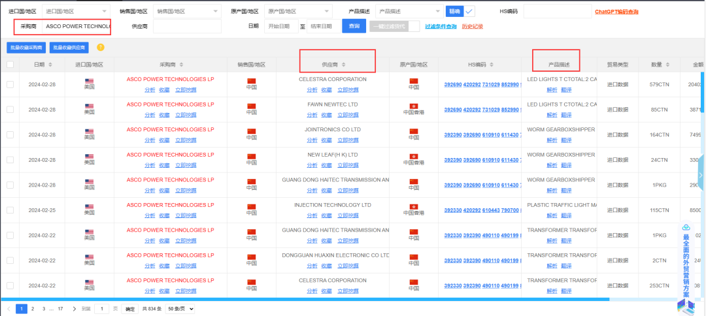706x316 pixels.
Task: Check the JOINTRONICS CO LTD row
Action: point(10,135)
